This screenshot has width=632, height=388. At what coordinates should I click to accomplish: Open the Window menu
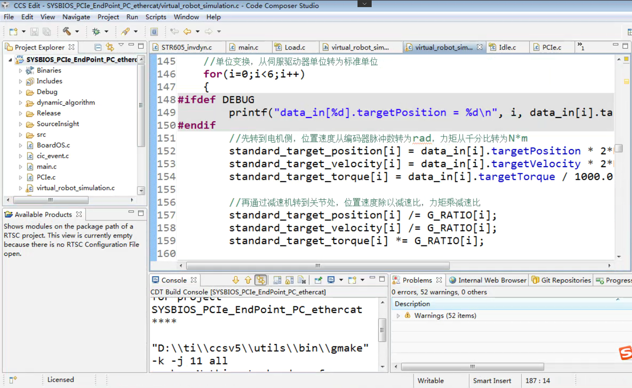[186, 17]
